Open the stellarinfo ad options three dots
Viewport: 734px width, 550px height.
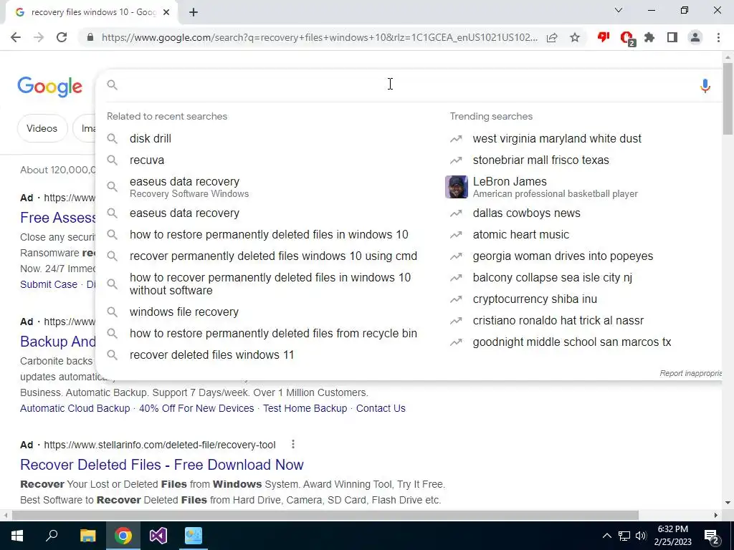coord(293,444)
